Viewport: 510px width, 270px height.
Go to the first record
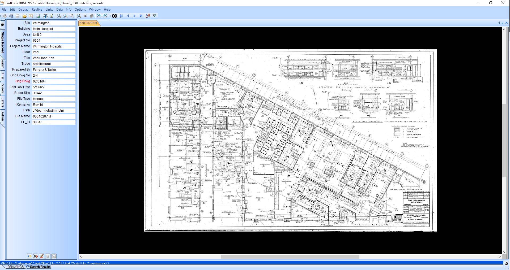pyautogui.click(x=121, y=16)
